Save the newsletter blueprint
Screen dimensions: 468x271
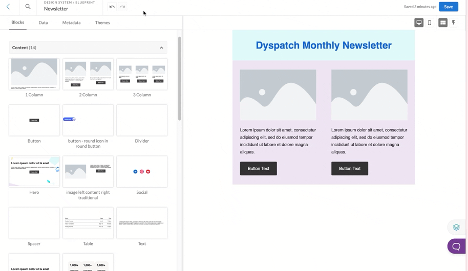tap(449, 7)
